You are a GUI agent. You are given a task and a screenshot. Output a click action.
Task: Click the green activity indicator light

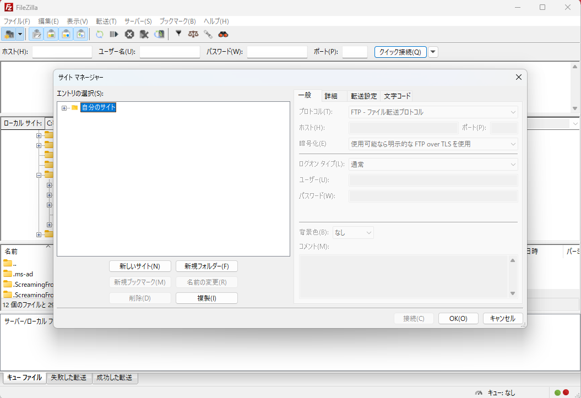click(x=557, y=392)
